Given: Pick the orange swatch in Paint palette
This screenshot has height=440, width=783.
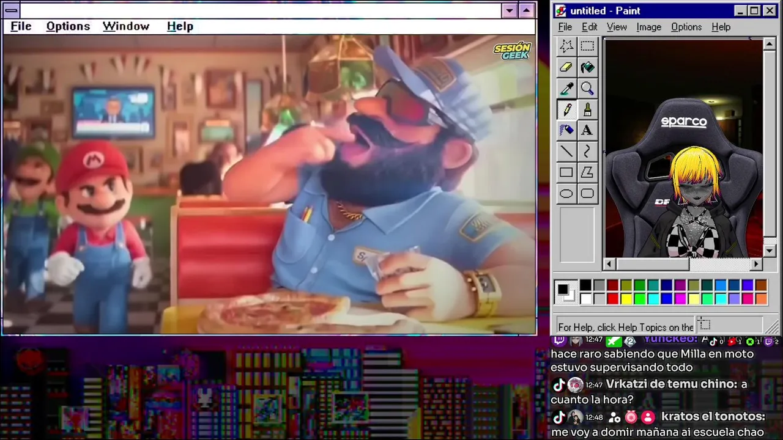Looking at the screenshot, I should coord(761,298).
